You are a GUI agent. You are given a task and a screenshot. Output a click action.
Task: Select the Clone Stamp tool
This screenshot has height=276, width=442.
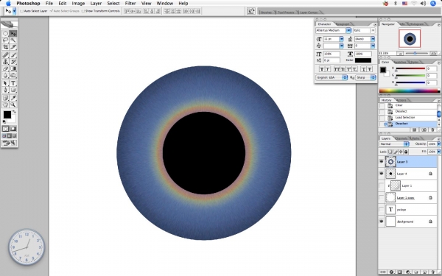click(5, 62)
